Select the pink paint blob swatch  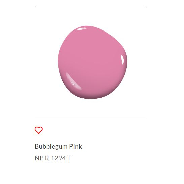pyautogui.click(x=93, y=62)
